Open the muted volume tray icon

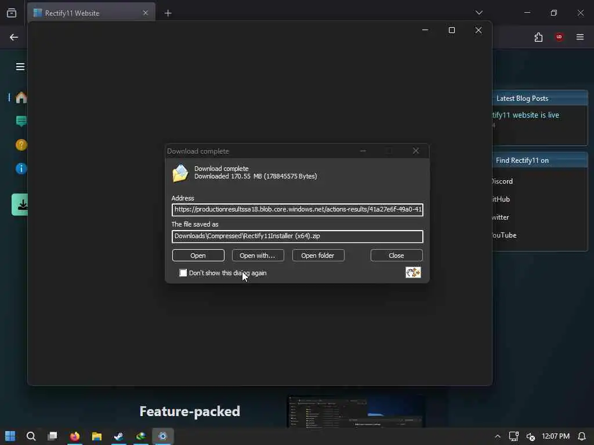click(x=530, y=437)
